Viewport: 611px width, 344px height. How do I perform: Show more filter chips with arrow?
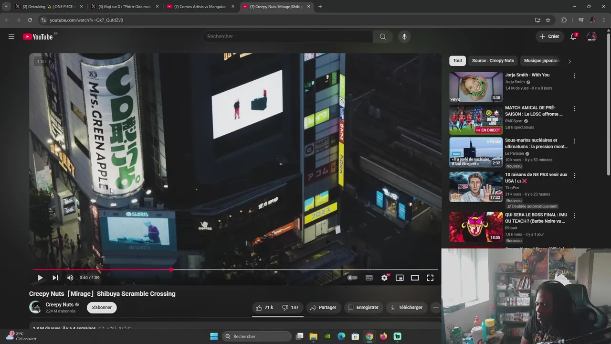[569, 61]
